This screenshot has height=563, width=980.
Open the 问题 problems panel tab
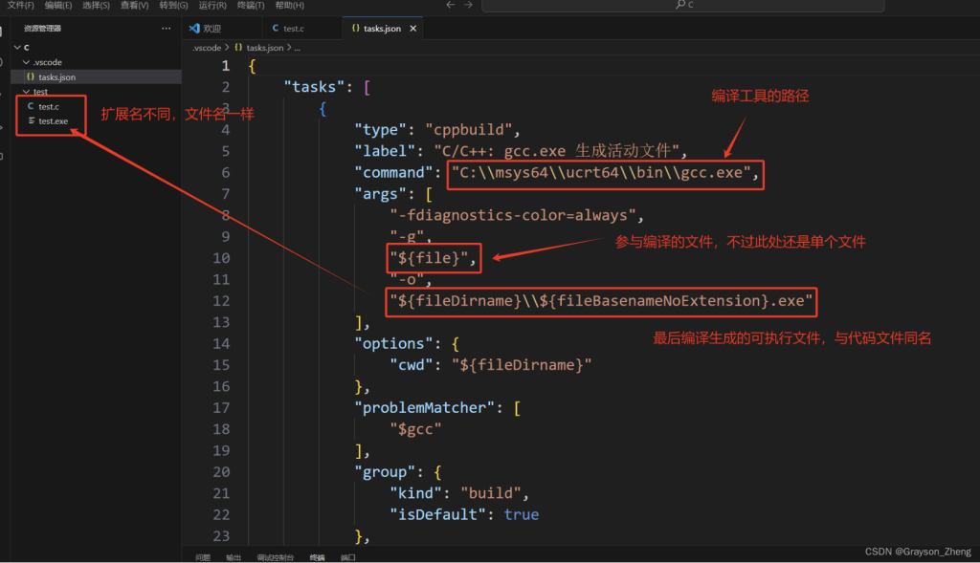203,556
